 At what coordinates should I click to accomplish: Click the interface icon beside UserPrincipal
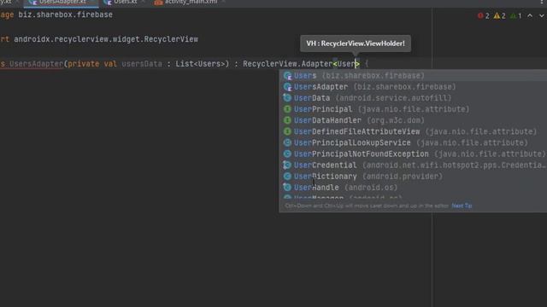pos(287,109)
